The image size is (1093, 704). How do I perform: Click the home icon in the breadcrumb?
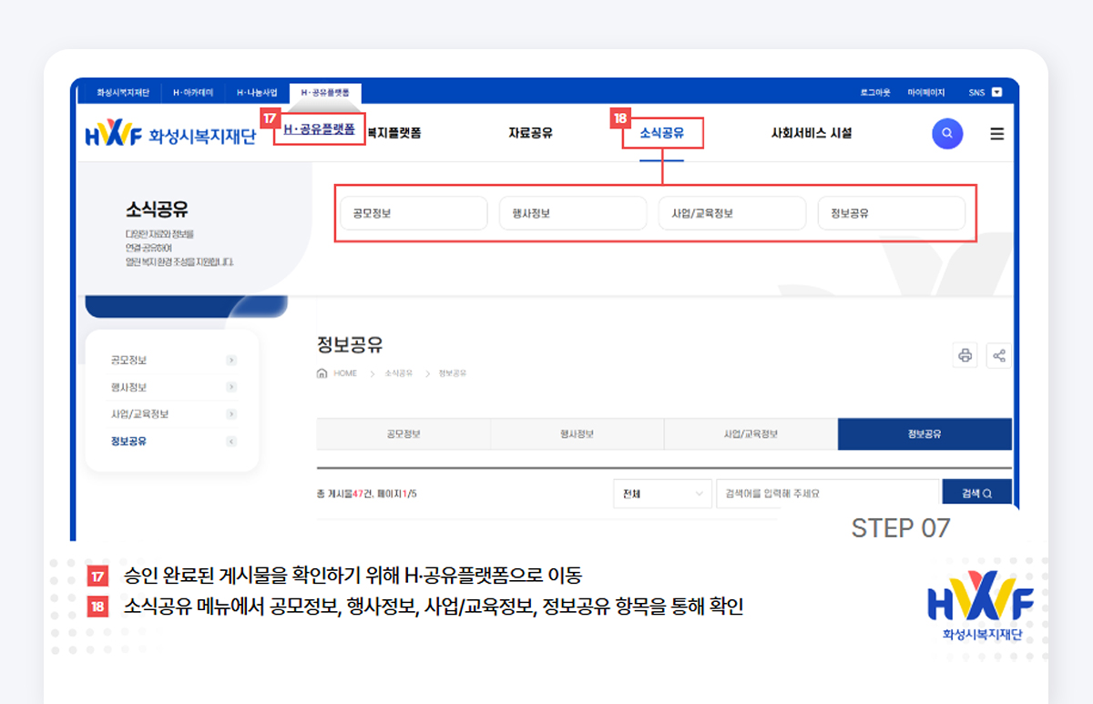(x=323, y=372)
